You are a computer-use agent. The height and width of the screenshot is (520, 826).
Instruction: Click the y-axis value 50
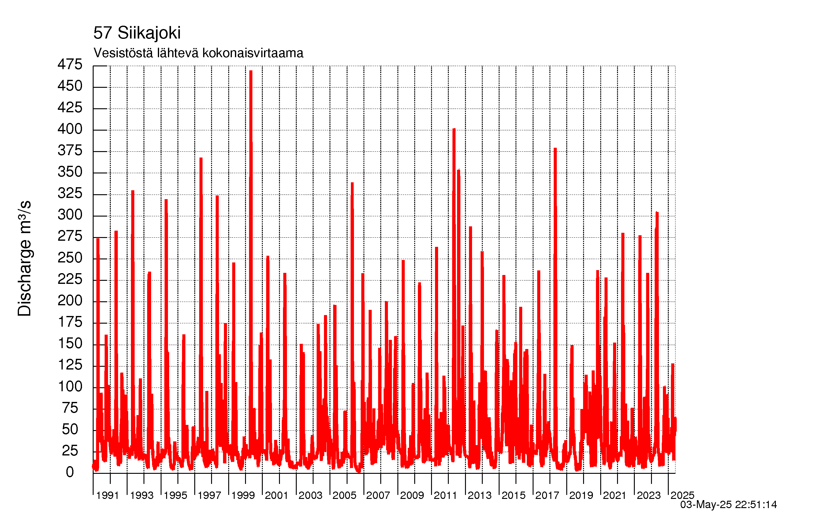(x=70, y=429)
